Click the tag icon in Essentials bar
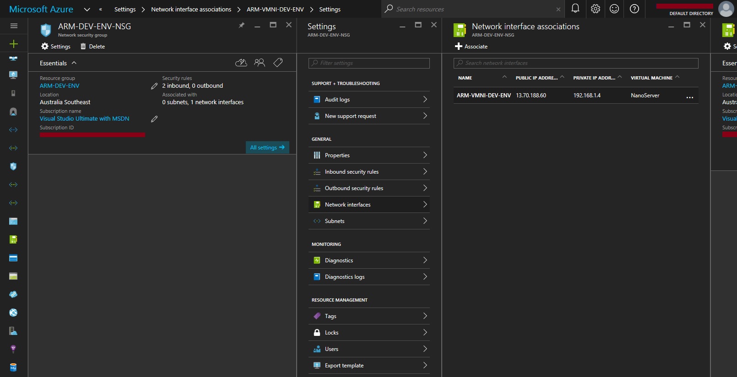Viewport: 737px width, 377px height. [x=278, y=63]
